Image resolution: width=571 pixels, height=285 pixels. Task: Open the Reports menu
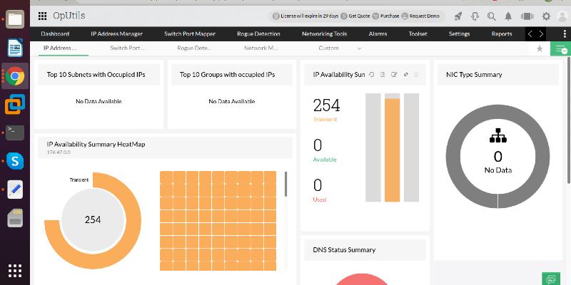tap(502, 34)
